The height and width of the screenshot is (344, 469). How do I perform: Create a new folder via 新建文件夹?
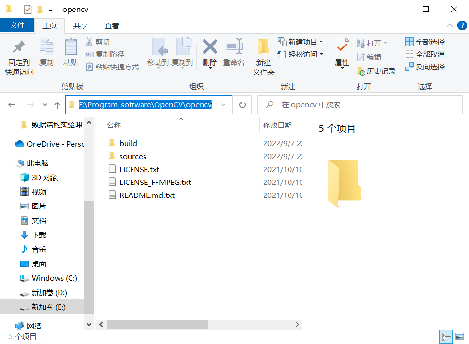264,54
